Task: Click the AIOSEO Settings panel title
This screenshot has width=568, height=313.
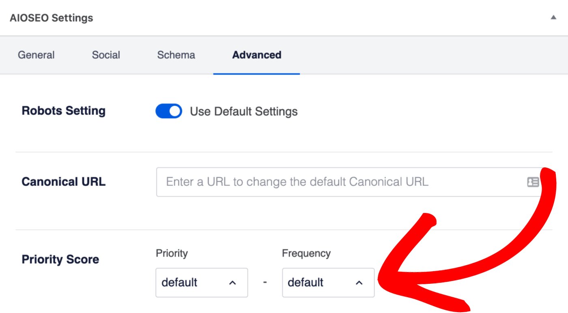Action: click(x=52, y=18)
